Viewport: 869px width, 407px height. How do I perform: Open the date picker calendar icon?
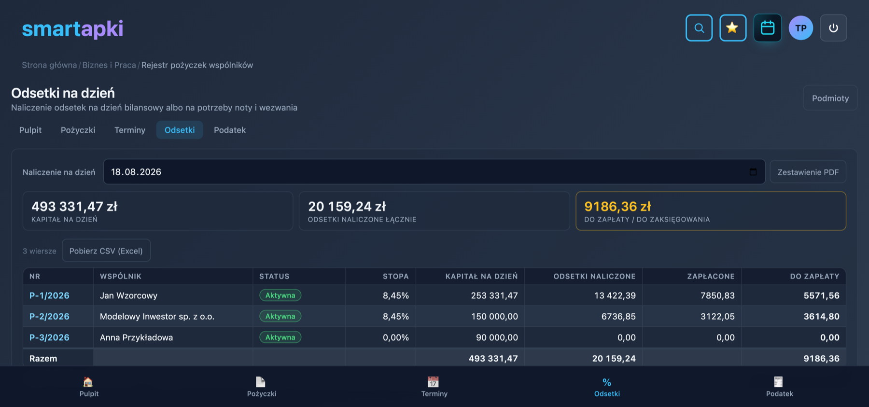pos(753,172)
